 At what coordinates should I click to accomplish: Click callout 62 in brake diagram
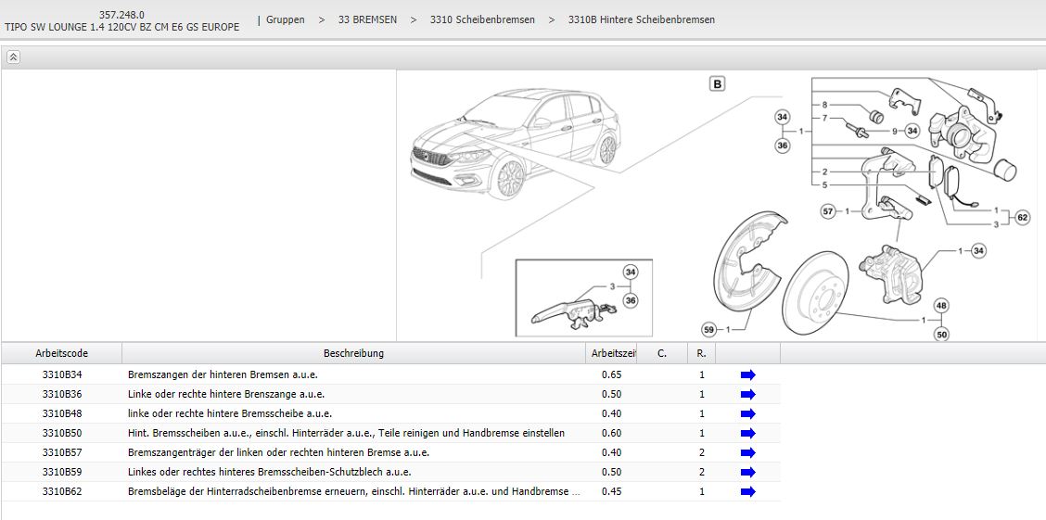tap(1022, 218)
